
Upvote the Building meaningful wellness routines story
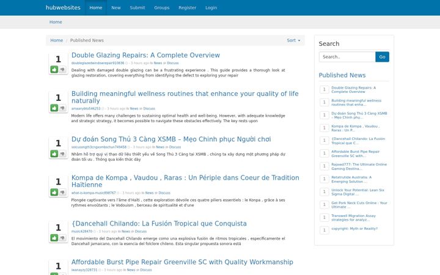54,108
